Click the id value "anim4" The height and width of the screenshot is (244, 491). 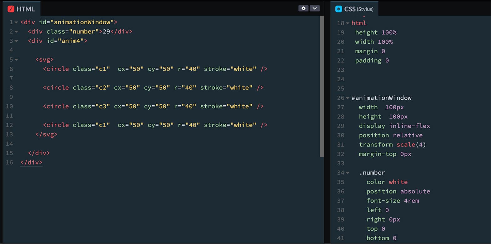71,41
